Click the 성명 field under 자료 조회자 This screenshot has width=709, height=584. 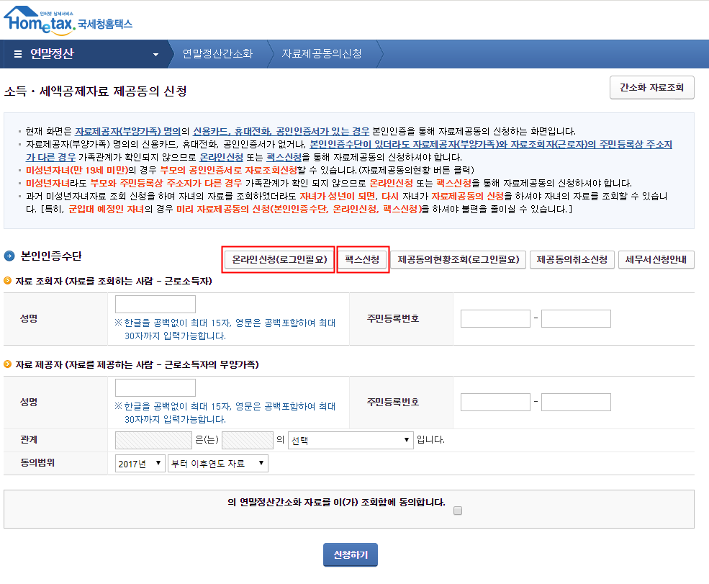click(155, 303)
